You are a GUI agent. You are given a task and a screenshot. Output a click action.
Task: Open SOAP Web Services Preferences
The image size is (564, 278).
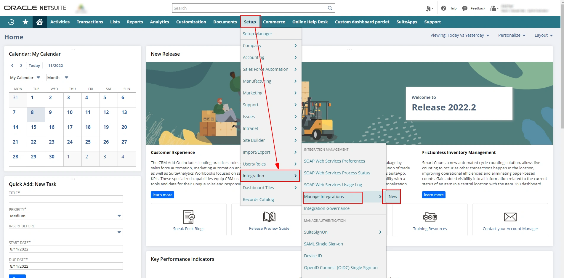[x=334, y=161]
